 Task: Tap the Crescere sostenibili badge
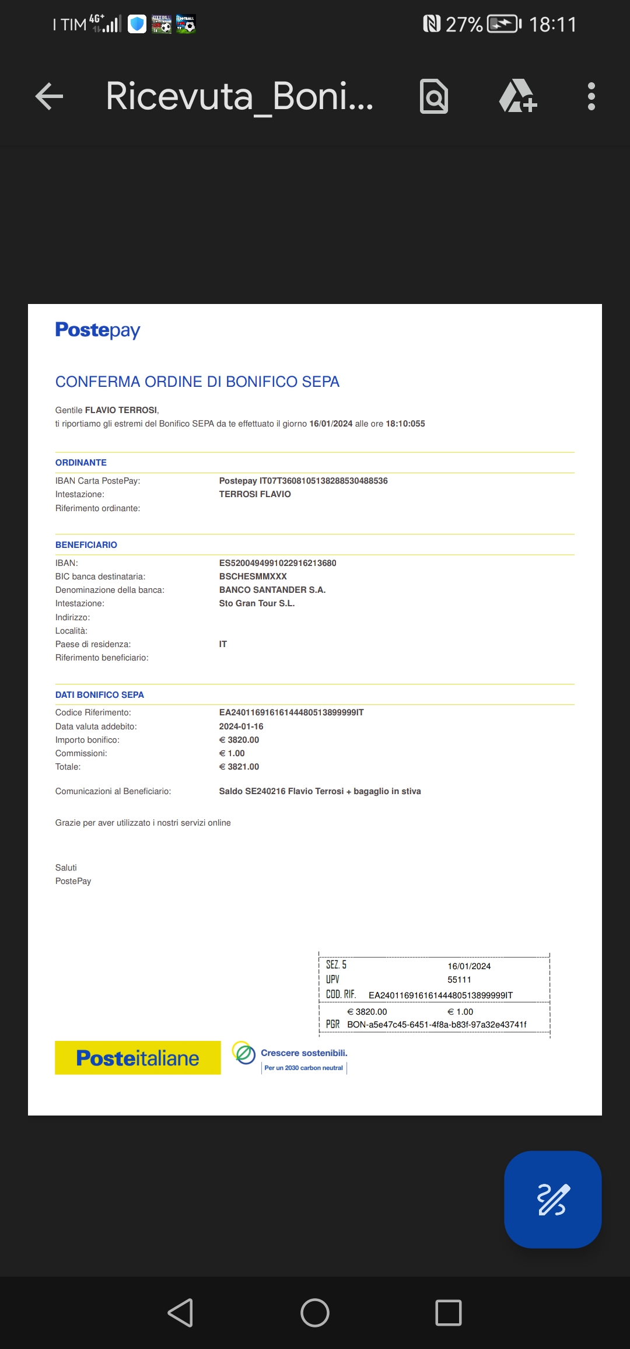point(290,1058)
